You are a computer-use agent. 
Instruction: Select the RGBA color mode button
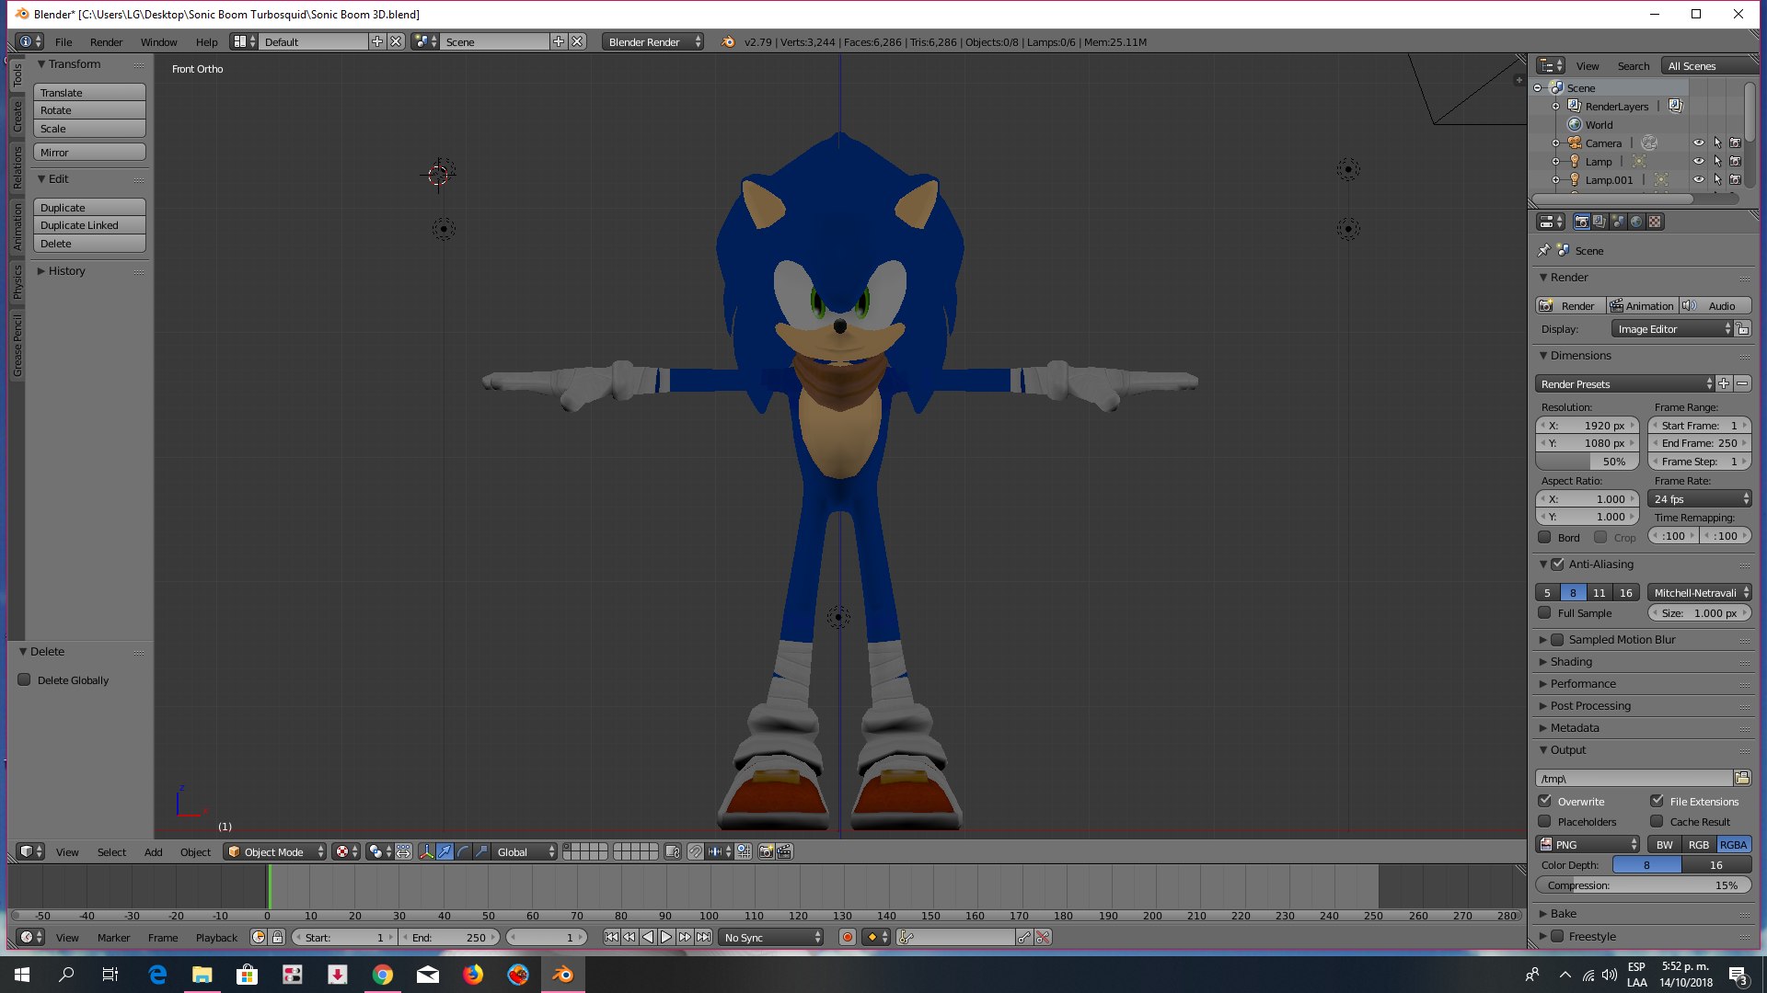pos(1733,844)
